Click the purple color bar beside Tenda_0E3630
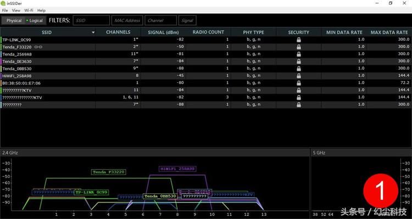 click(x=1, y=61)
